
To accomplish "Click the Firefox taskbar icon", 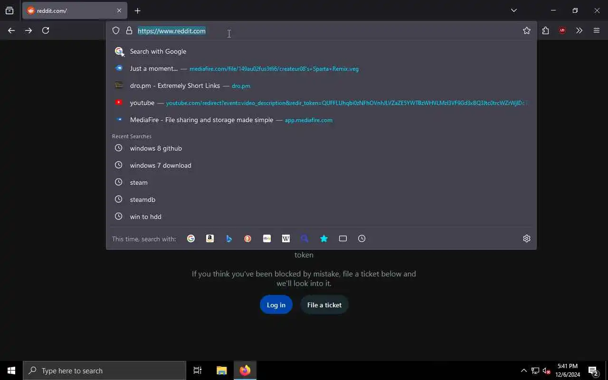I will 245,370.
